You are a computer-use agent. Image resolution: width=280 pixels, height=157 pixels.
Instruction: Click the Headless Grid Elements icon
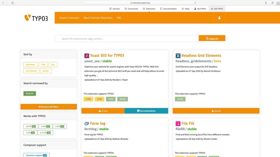tap(178, 56)
